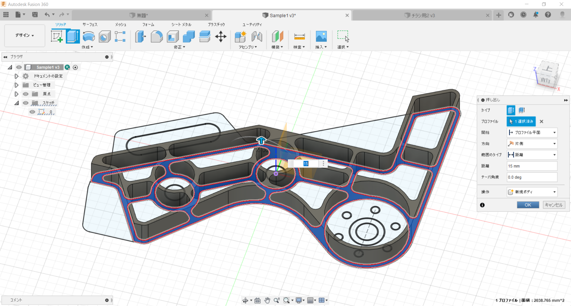Select the Revolve tool icon
Image resolution: width=571 pixels, height=306 pixels.
89,37
